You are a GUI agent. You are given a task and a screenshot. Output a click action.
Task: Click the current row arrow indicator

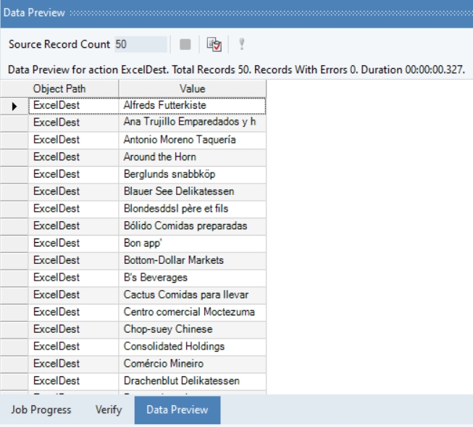click(14, 106)
